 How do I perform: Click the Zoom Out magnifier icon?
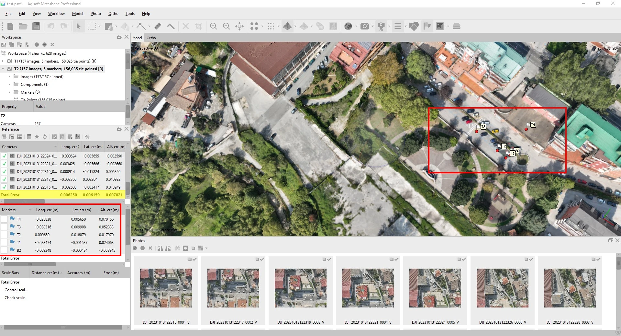pyautogui.click(x=227, y=26)
